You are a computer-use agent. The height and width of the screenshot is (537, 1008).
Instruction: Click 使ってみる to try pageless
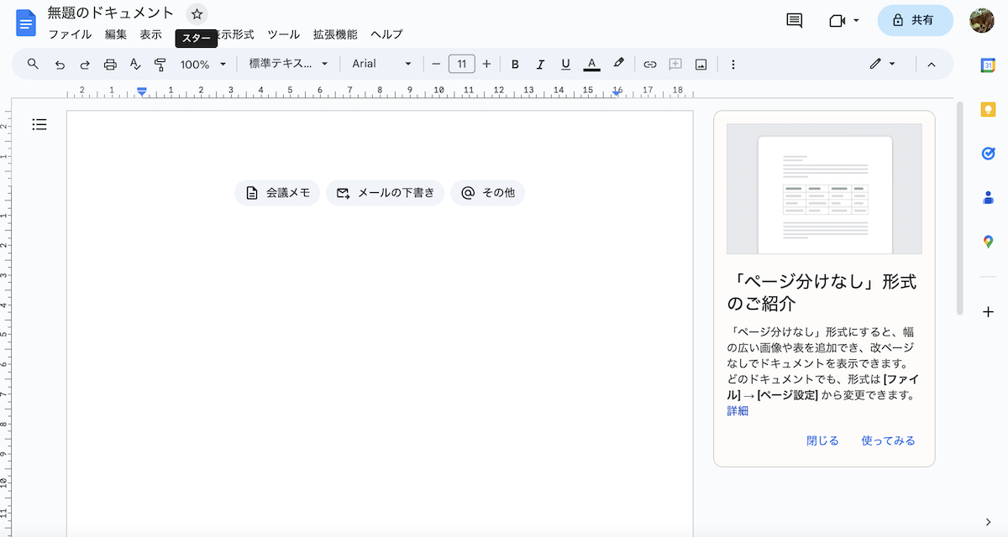coord(888,441)
